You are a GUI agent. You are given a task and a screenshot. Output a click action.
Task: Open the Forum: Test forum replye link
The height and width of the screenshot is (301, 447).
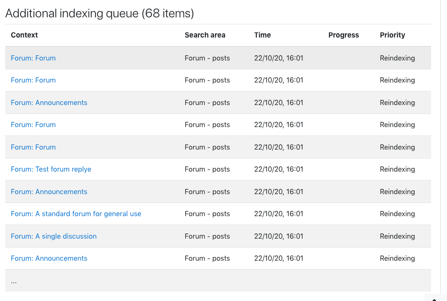(51, 169)
